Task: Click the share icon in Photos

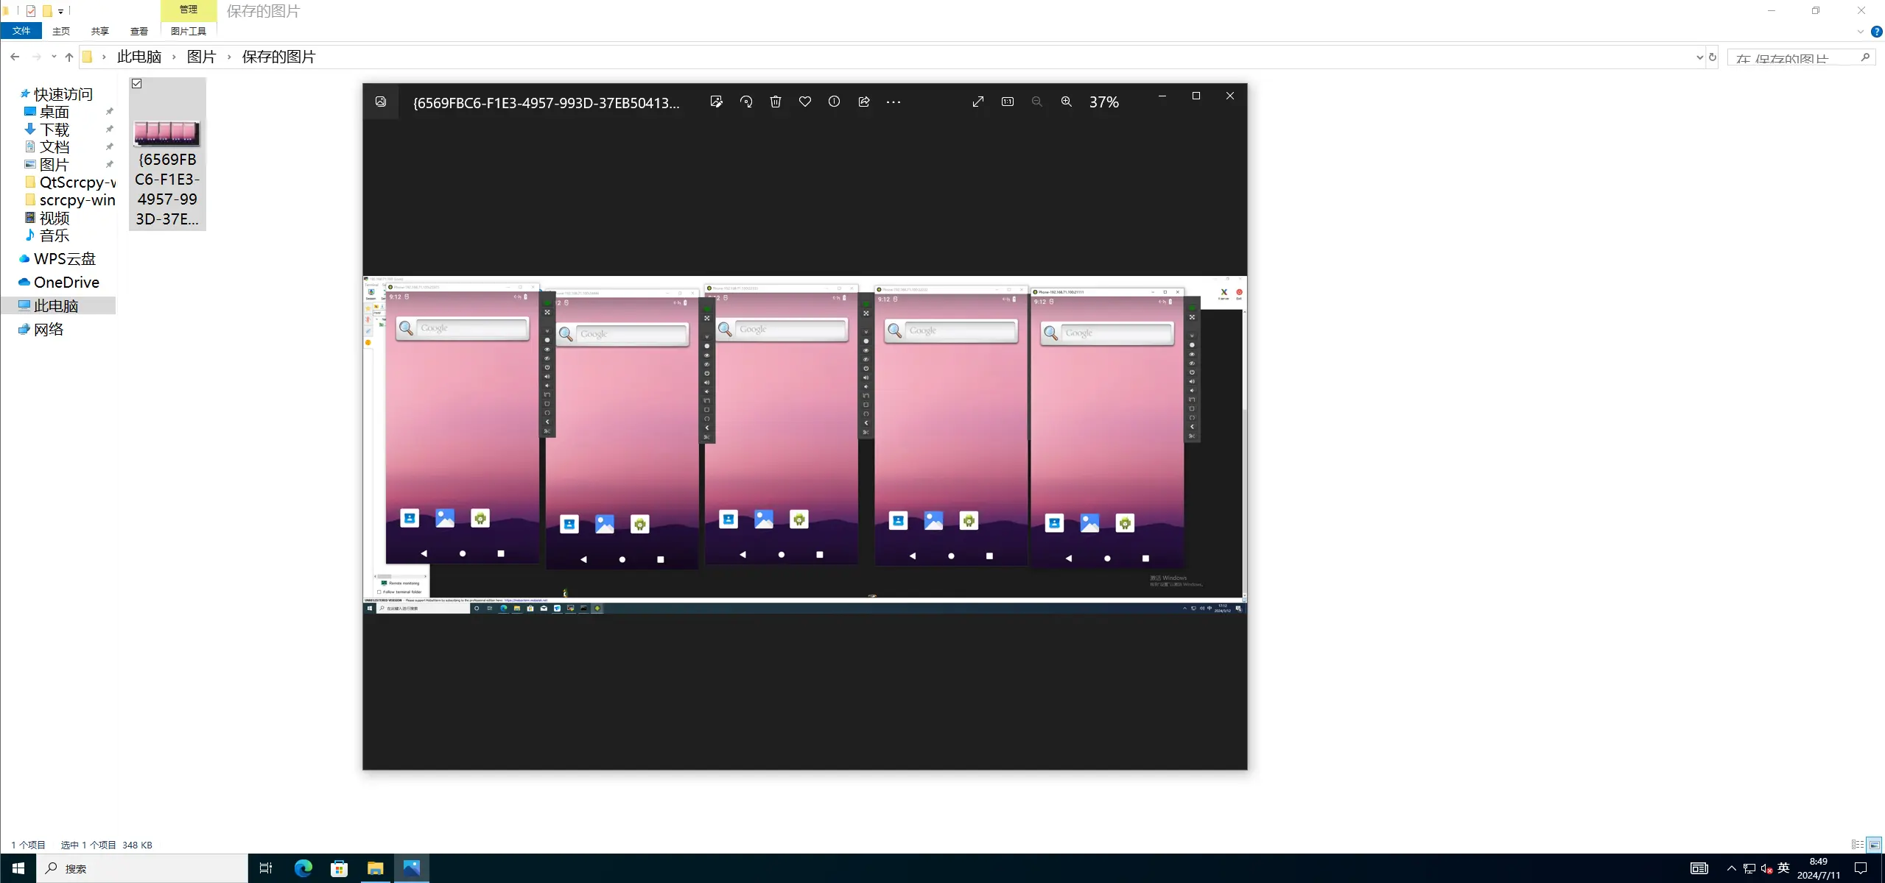Action: click(x=864, y=102)
